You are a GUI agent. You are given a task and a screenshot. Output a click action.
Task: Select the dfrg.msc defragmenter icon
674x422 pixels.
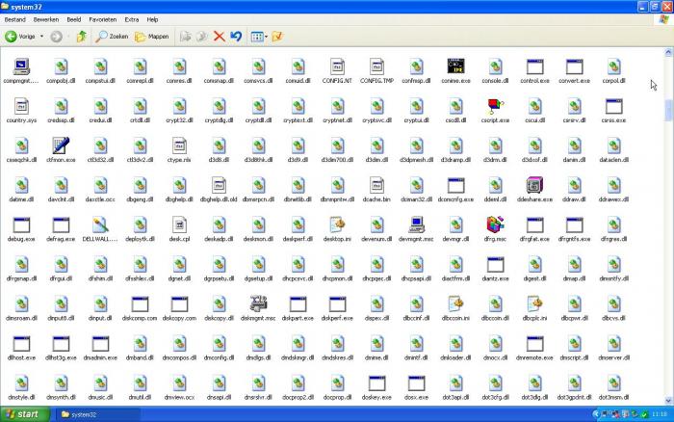point(495,225)
